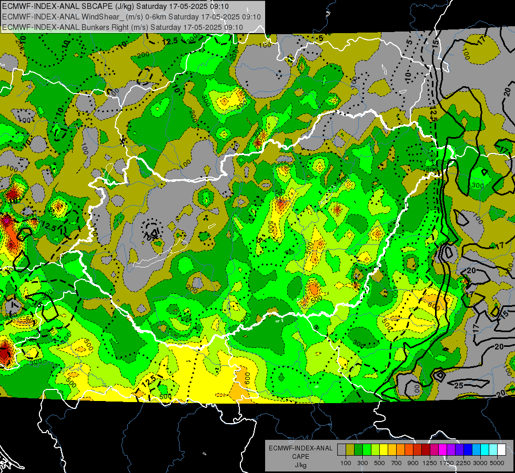Click the pure blue legend swatch

pos(468,450)
